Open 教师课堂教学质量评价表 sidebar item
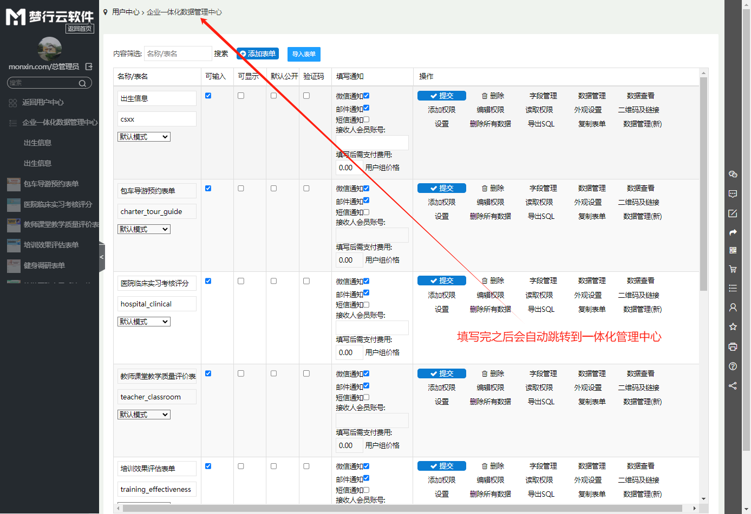This screenshot has height=514, width=751. (61, 225)
